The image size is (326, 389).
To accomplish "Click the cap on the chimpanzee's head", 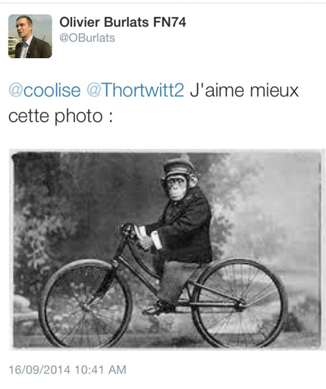I will coord(179,167).
